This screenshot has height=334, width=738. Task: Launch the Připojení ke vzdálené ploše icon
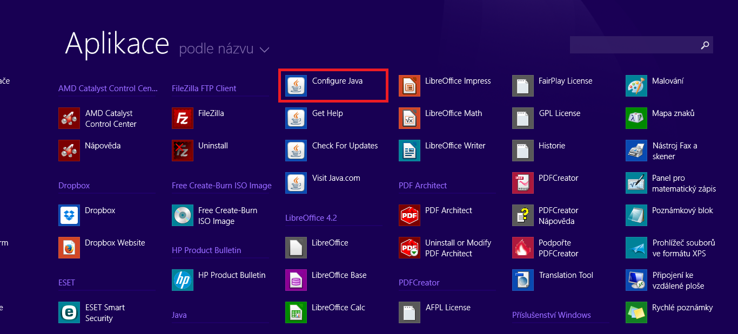[636, 280]
